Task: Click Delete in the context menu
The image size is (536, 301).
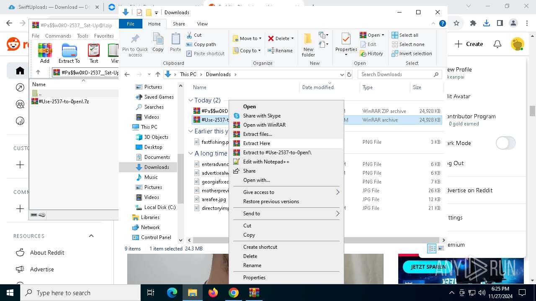Action: 286,256
